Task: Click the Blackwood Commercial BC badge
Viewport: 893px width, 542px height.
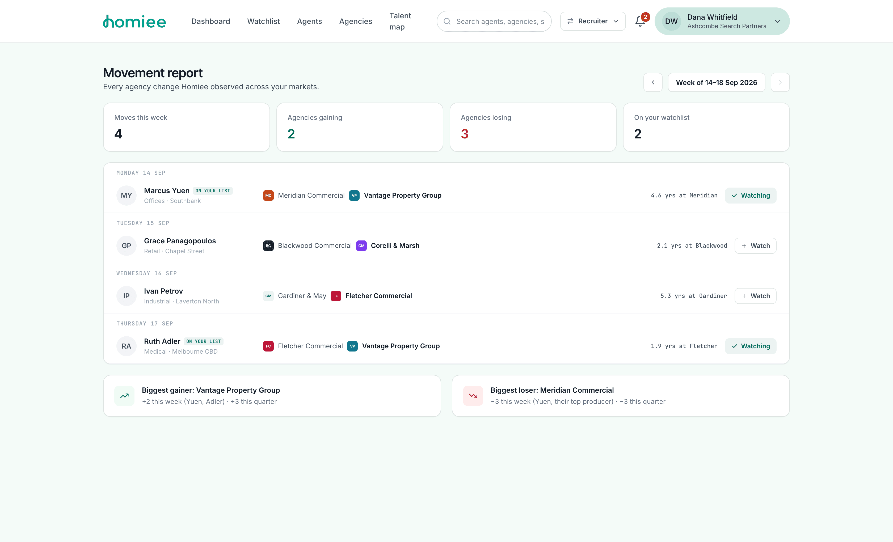Action: click(268, 246)
